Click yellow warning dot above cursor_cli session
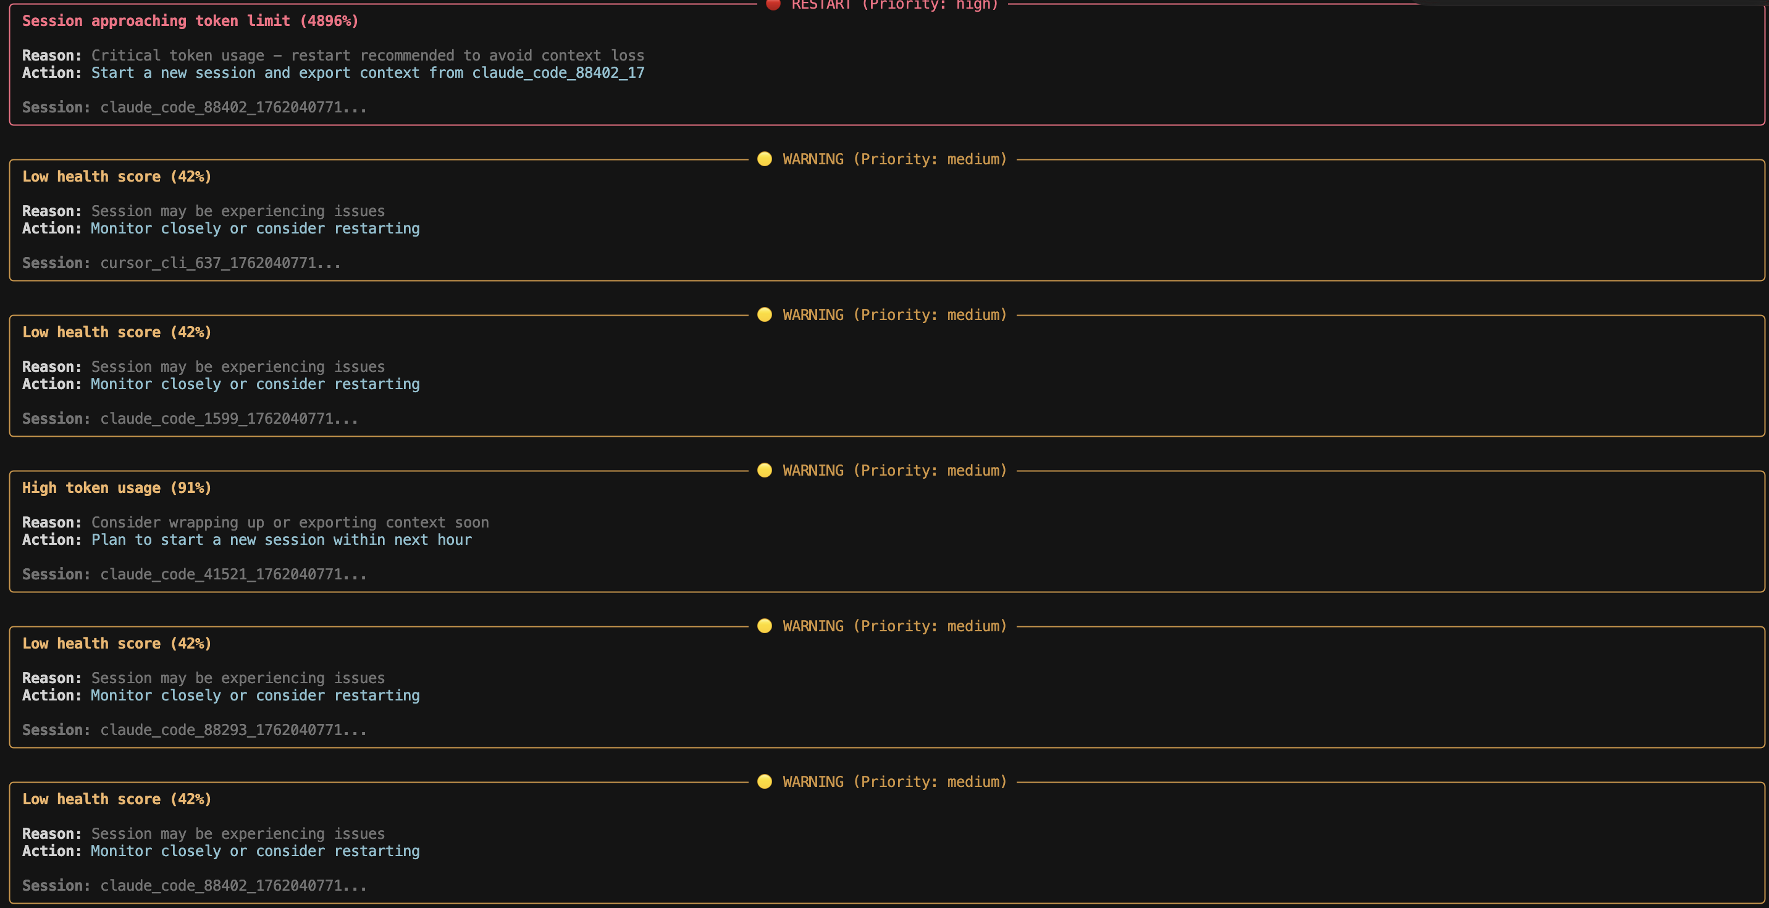The width and height of the screenshot is (1769, 908). pyautogui.click(x=764, y=159)
